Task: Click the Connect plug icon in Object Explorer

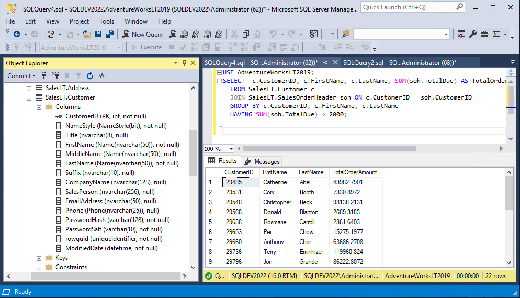Action: click(44, 75)
